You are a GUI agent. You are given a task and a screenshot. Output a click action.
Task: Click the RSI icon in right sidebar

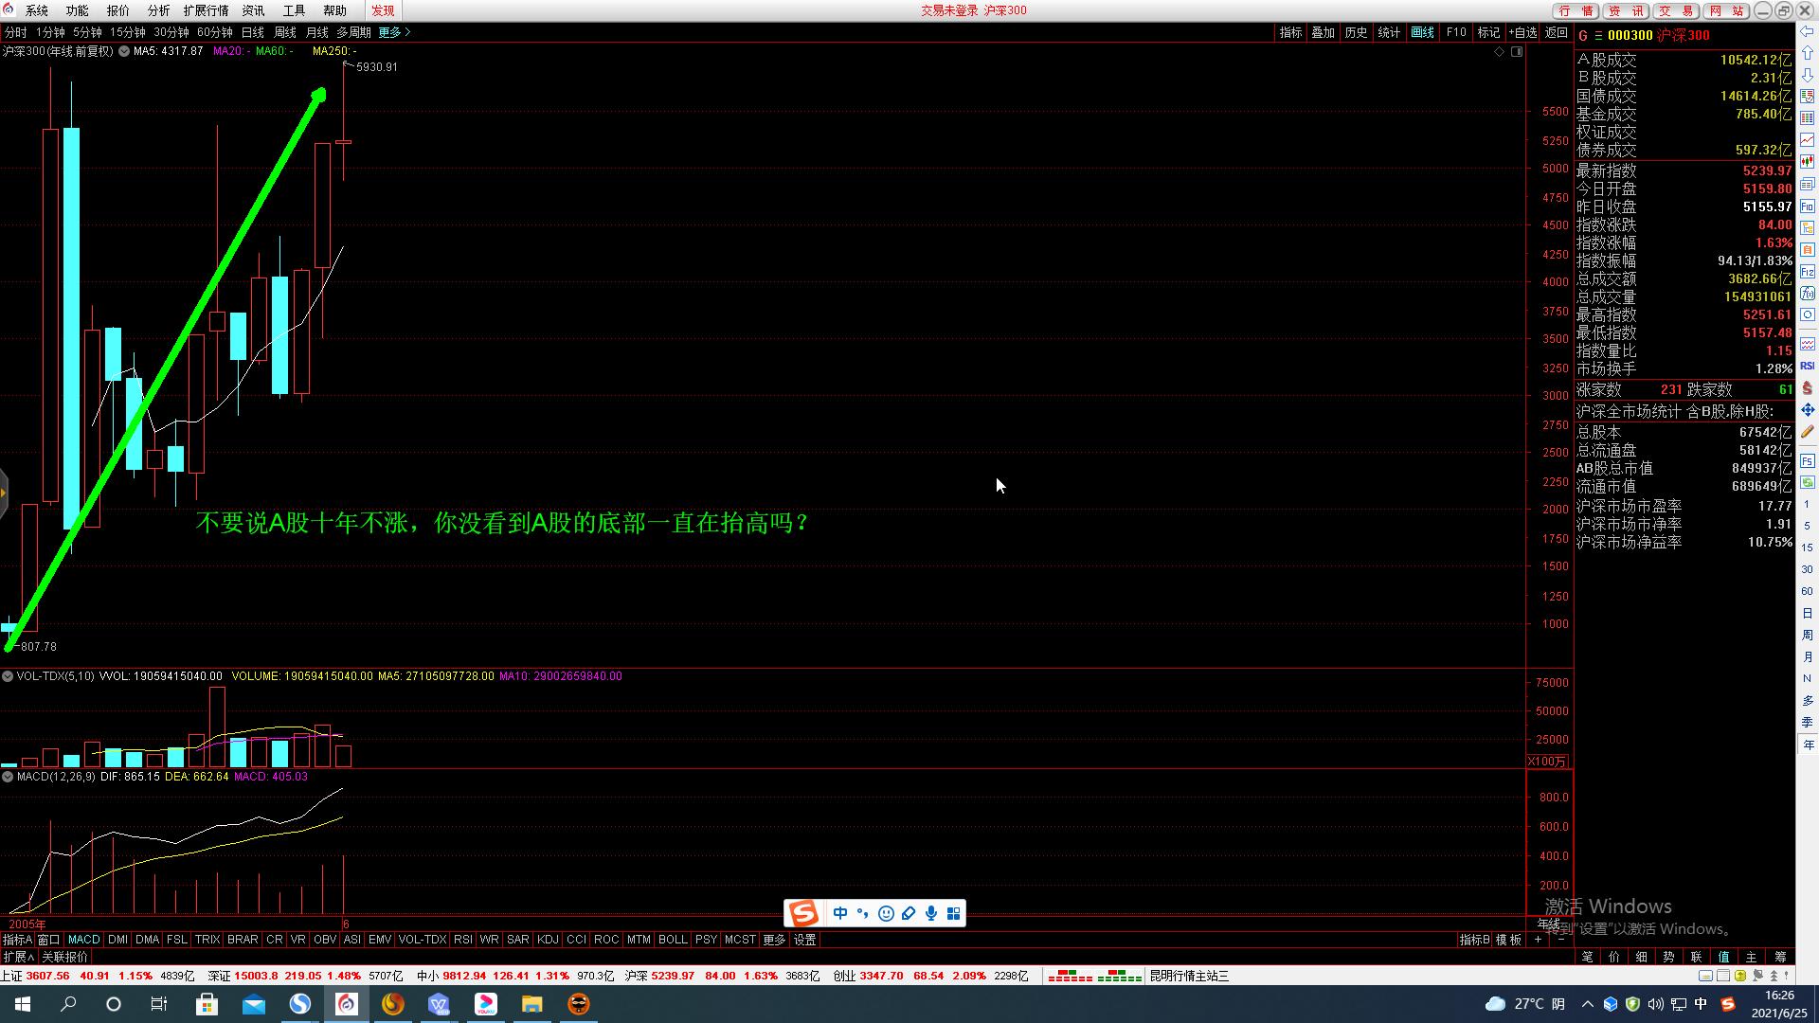pos(1807,366)
